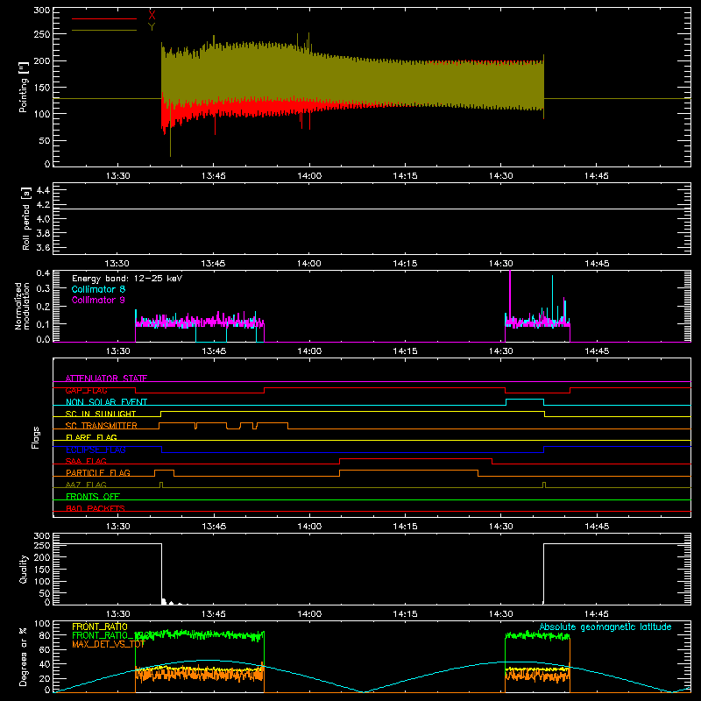
Task: Select the "Energy band: 12-25 keV" annotation
Action: tap(127, 279)
